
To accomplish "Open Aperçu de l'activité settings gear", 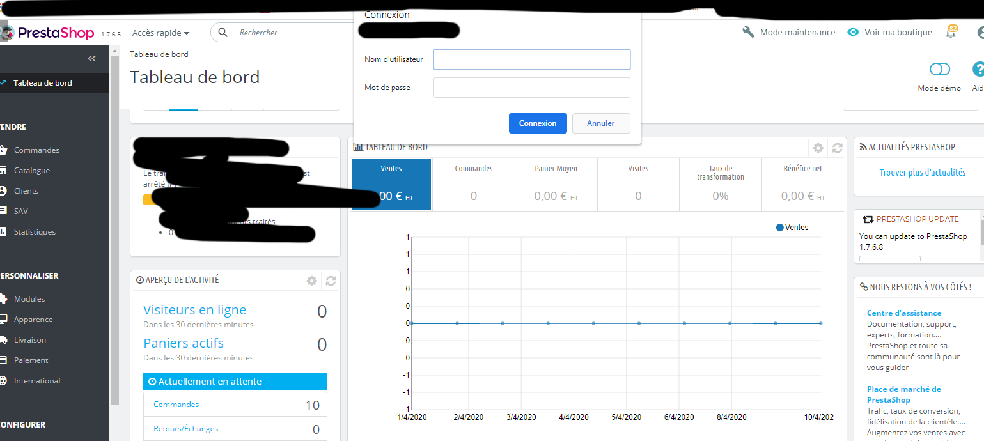I will tap(311, 281).
